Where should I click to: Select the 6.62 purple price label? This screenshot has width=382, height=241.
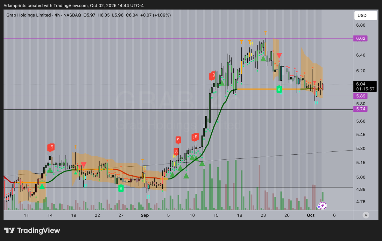pos(360,38)
